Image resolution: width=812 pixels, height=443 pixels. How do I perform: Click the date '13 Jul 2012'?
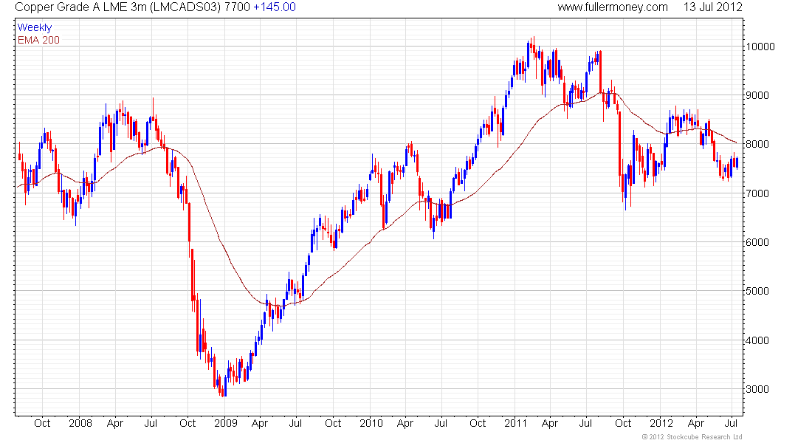[712, 7]
